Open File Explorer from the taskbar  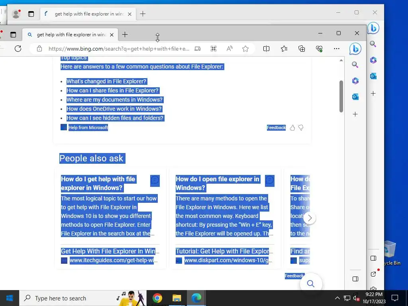pyautogui.click(x=177, y=298)
